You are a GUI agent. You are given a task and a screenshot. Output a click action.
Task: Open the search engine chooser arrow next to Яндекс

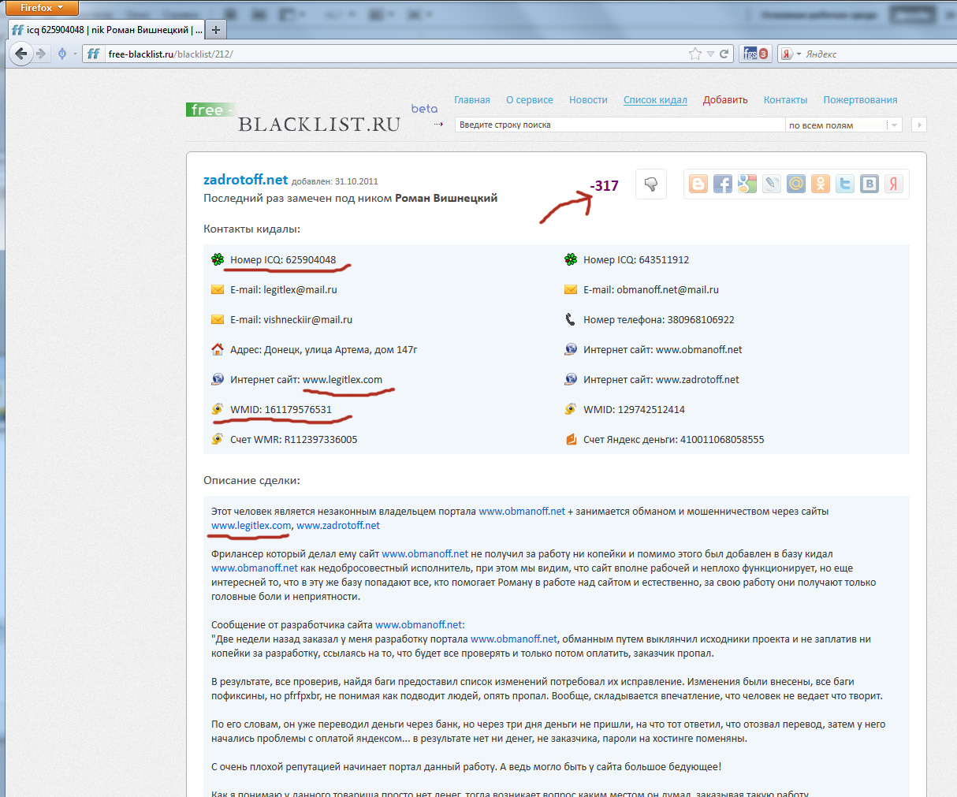point(799,54)
